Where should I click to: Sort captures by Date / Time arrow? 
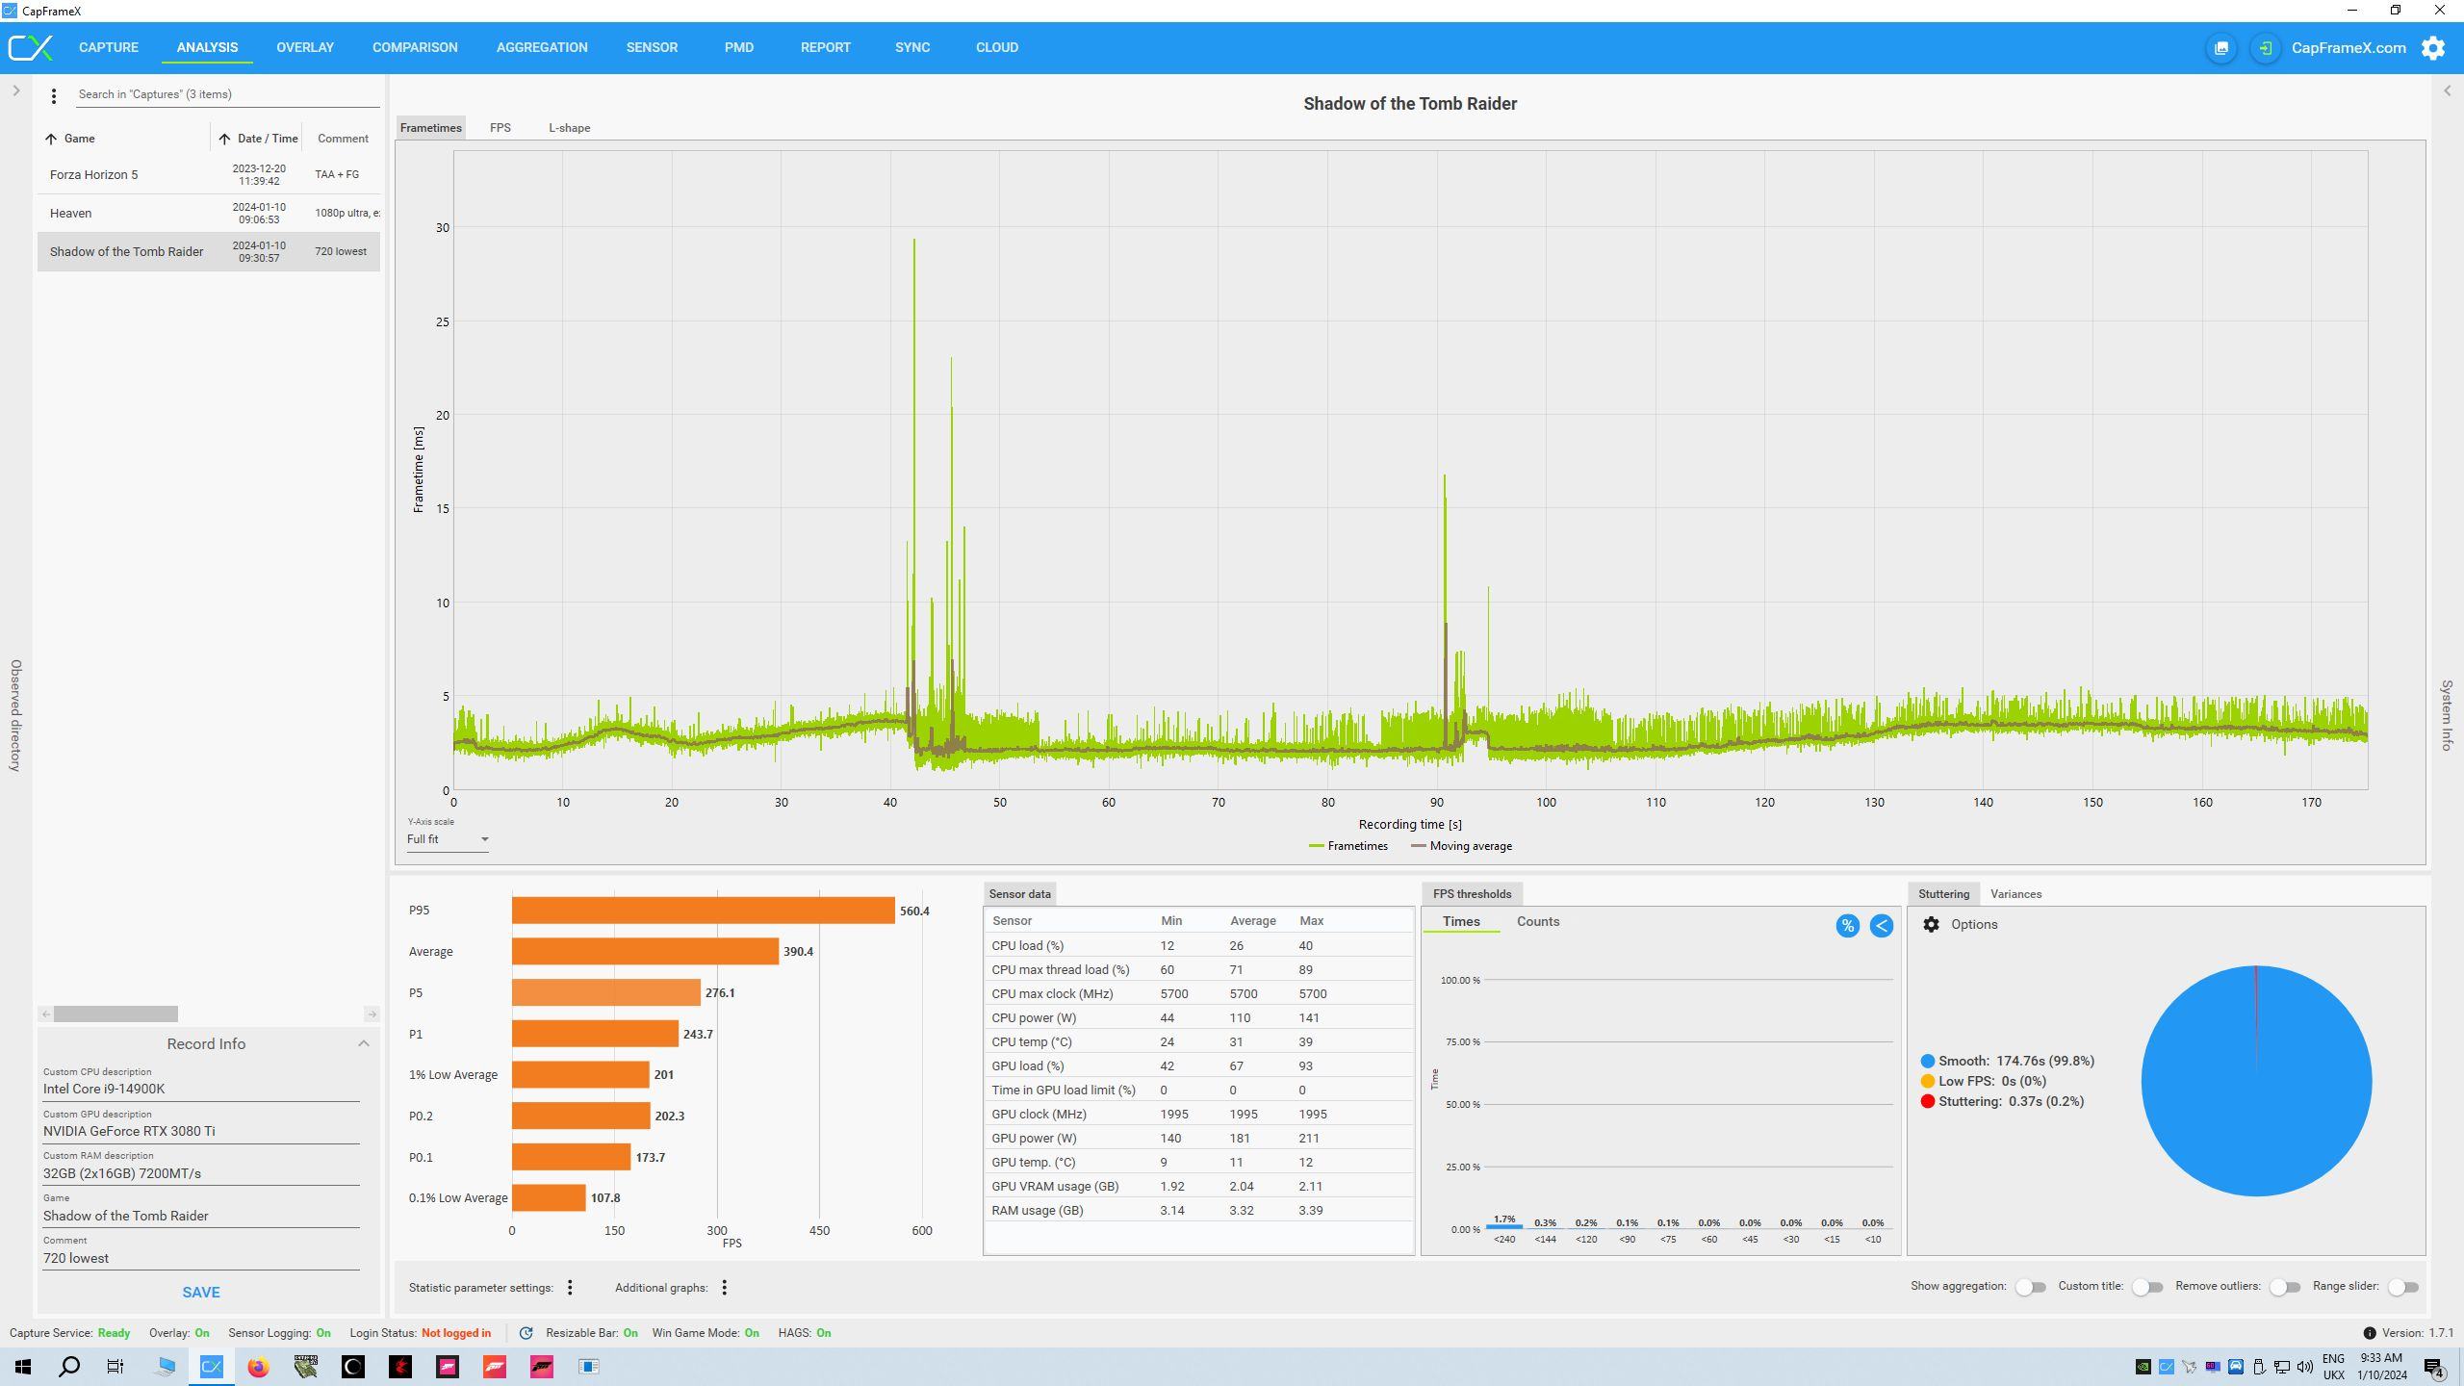(224, 139)
